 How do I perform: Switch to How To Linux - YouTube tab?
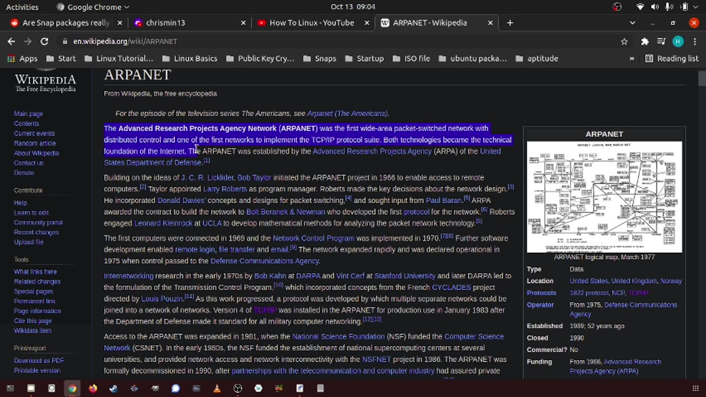pos(313,23)
